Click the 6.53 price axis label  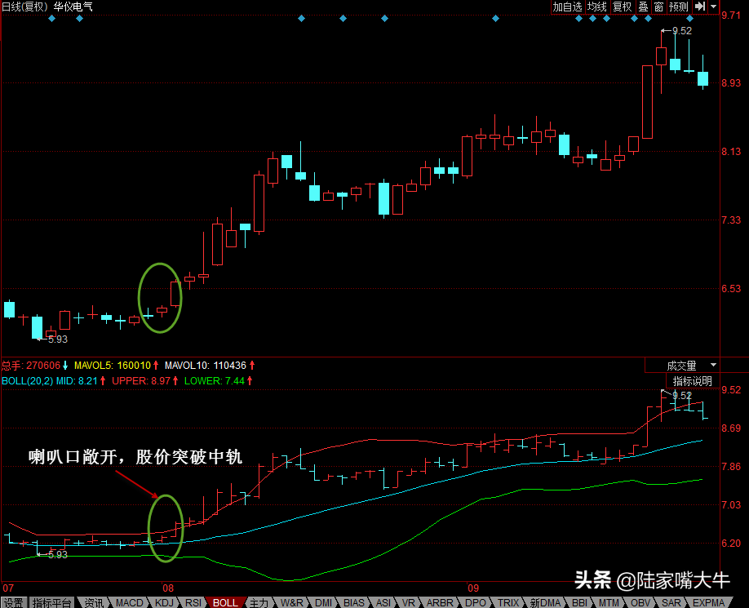click(x=731, y=288)
